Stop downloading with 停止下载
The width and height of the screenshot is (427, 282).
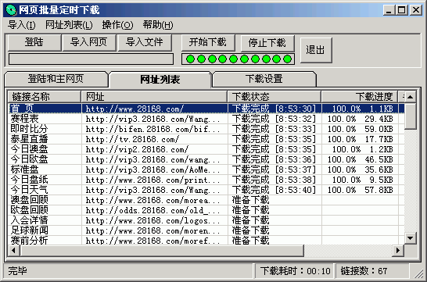coord(267,43)
